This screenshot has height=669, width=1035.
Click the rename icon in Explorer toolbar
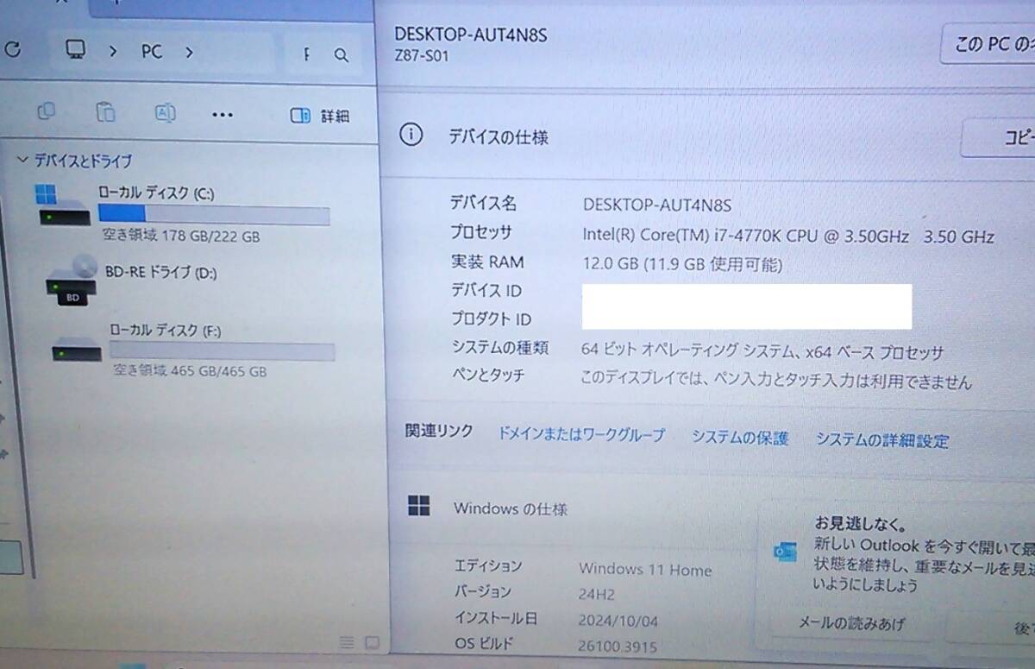(165, 112)
